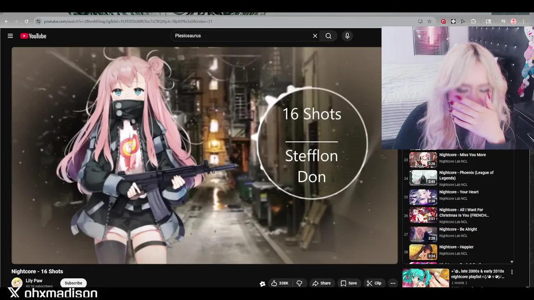Like the video (338K)
The image size is (534, 300).
tap(280, 283)
